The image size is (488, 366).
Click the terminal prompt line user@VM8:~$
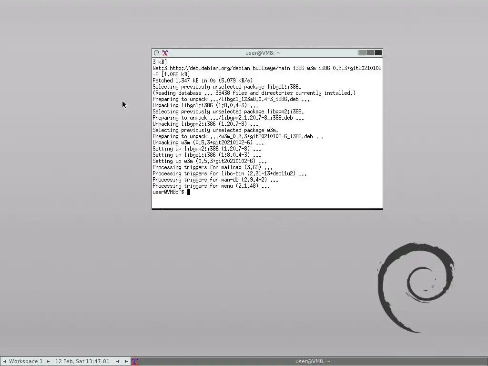(x=168, y=192)
